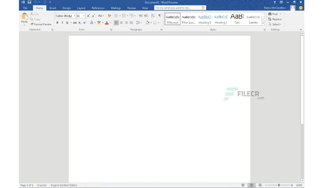Click the Tell me what you want search box

click(x=180, y=8)
